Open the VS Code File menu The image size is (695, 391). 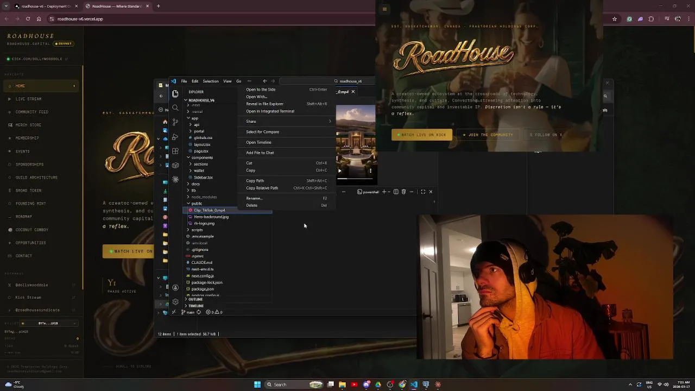[x=184, y=81]
